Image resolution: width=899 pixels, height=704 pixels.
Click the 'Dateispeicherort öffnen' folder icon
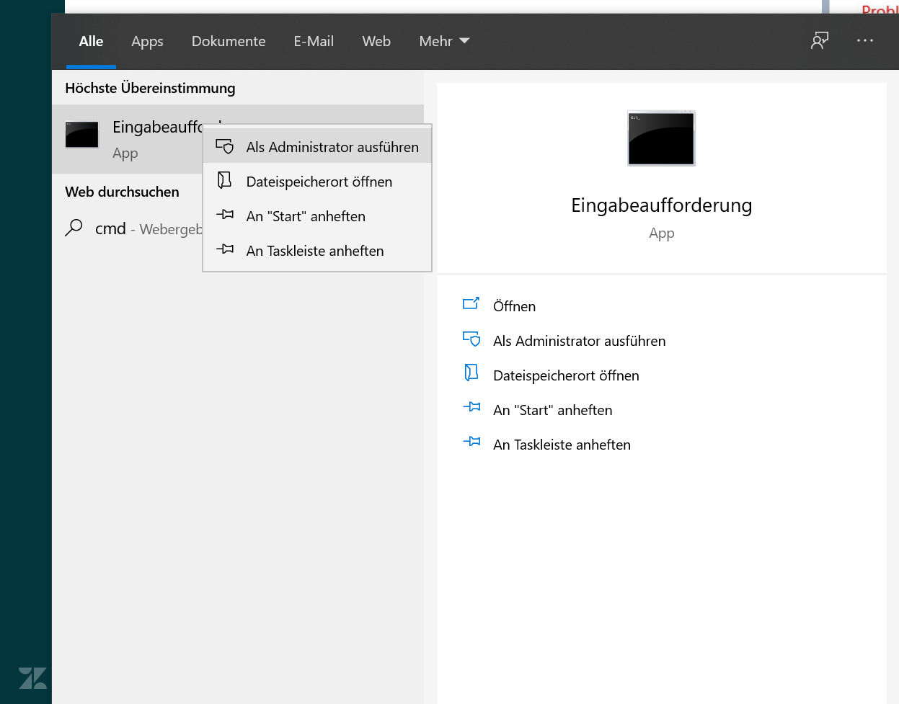(x=224, y=181)
